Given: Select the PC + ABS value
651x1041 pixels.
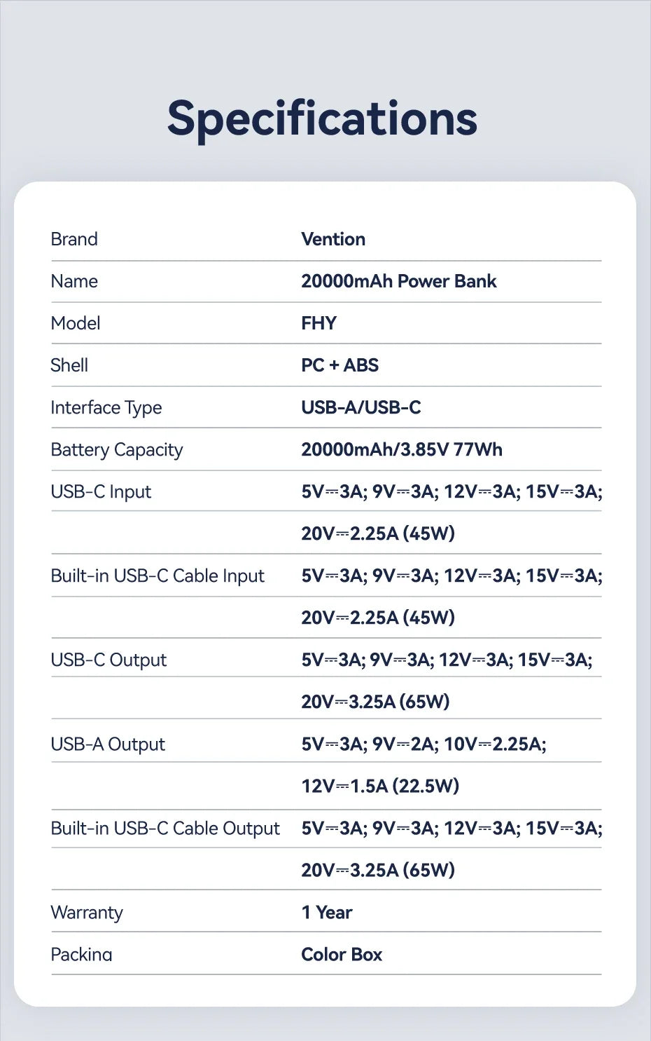Looking at the screenshot, I should 339,365.
